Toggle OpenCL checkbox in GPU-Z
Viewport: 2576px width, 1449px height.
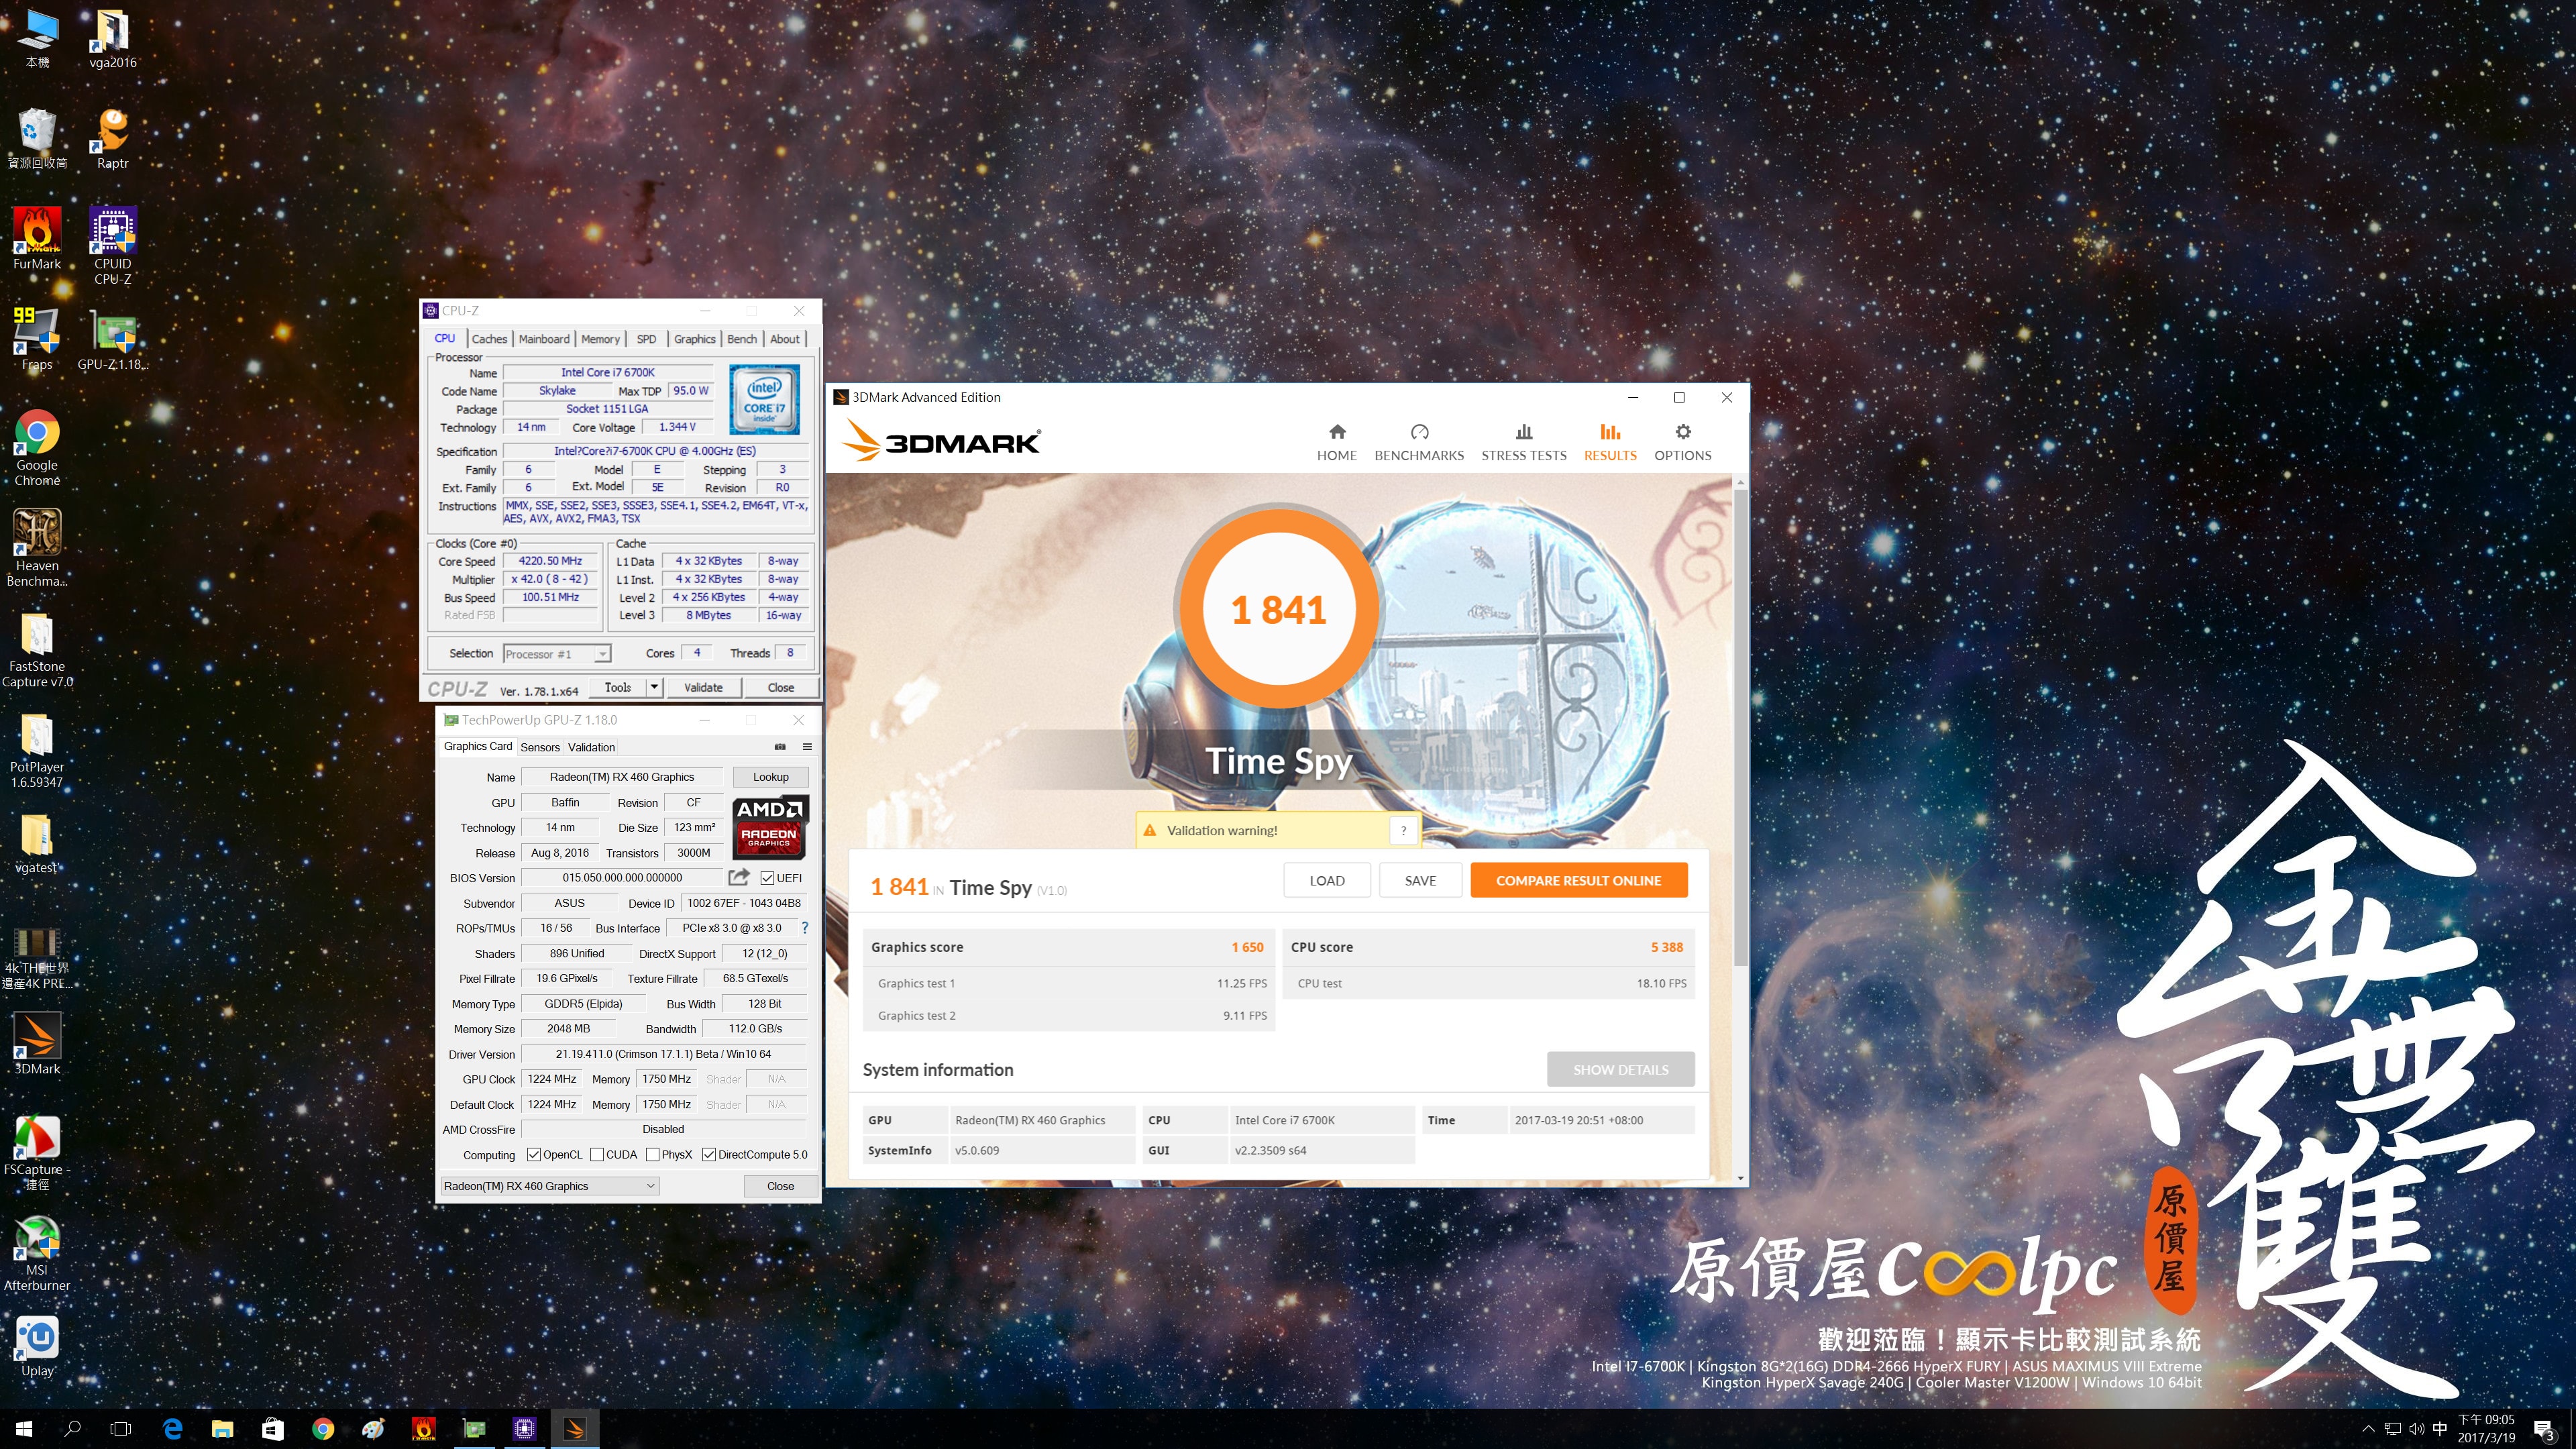(x=533, y=1155)
